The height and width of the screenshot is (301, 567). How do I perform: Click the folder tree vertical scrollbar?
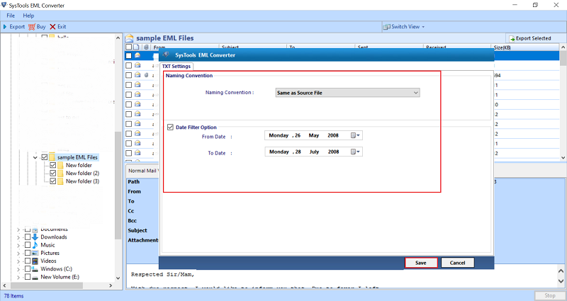tap(118, 184)
